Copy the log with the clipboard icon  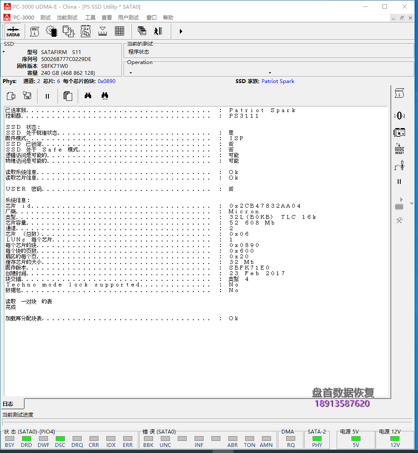[67, 96]
